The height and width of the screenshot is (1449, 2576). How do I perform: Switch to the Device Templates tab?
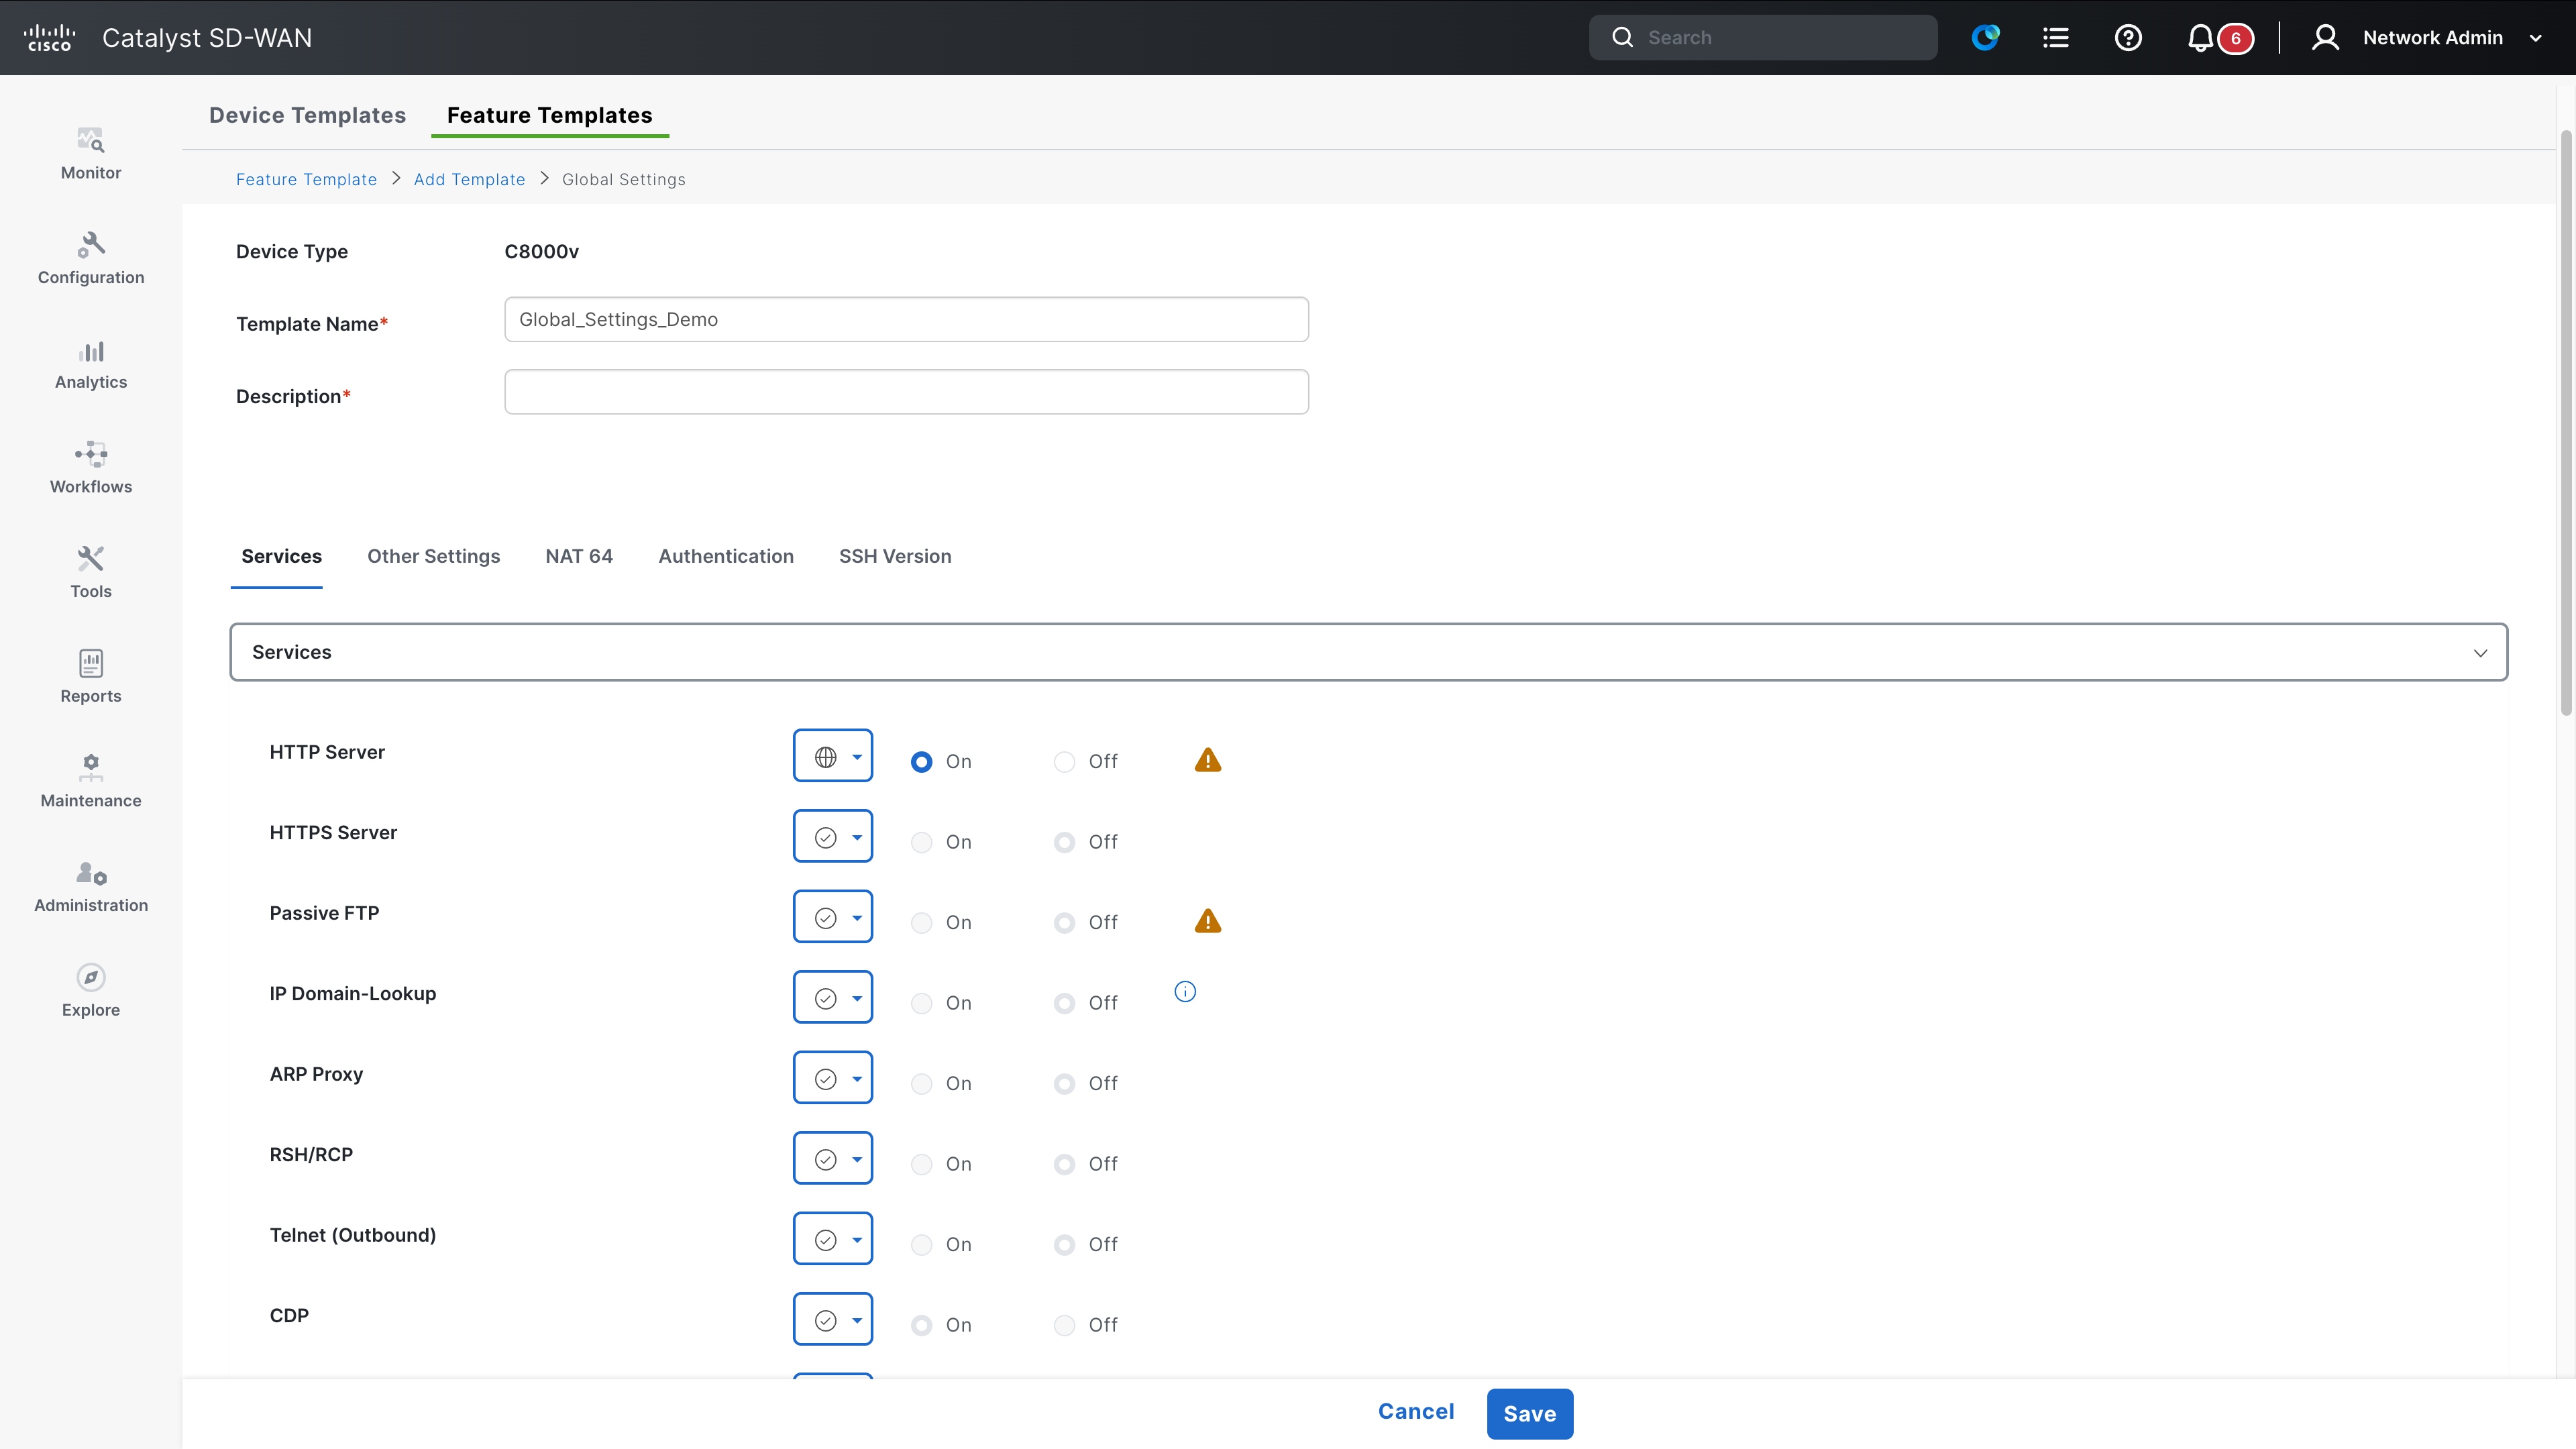(307, 115)
